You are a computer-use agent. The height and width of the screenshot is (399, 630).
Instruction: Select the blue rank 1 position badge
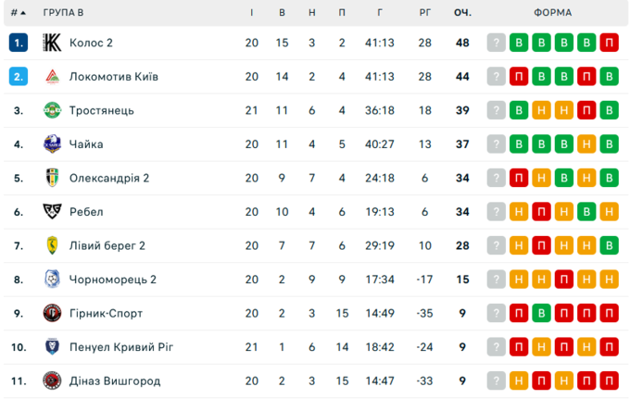point(19,43)
